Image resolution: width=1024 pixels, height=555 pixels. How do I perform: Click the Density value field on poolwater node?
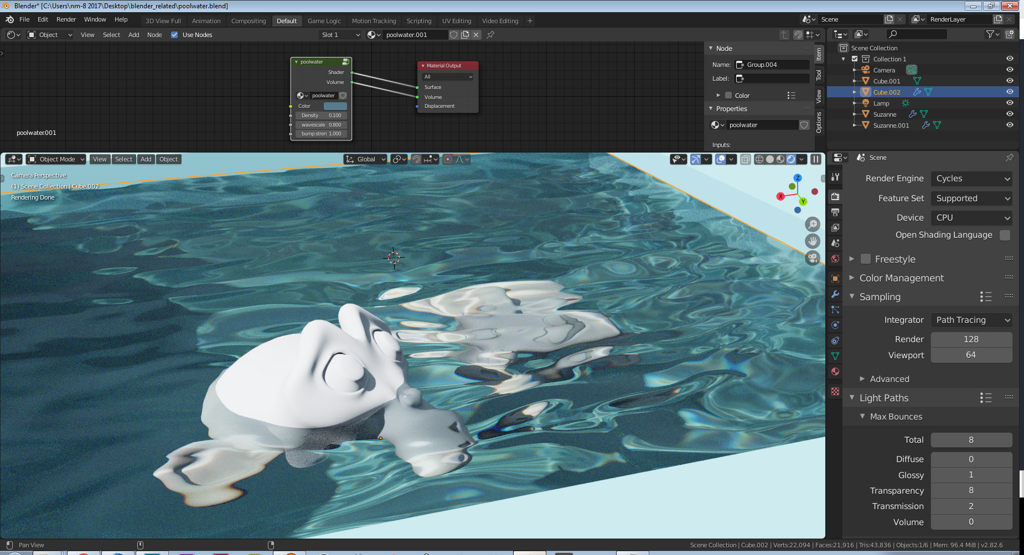coord(321,115)
